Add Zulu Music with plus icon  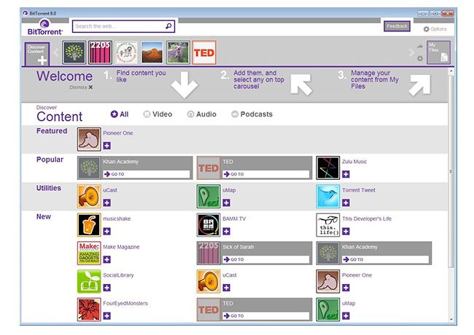(346, 174)
